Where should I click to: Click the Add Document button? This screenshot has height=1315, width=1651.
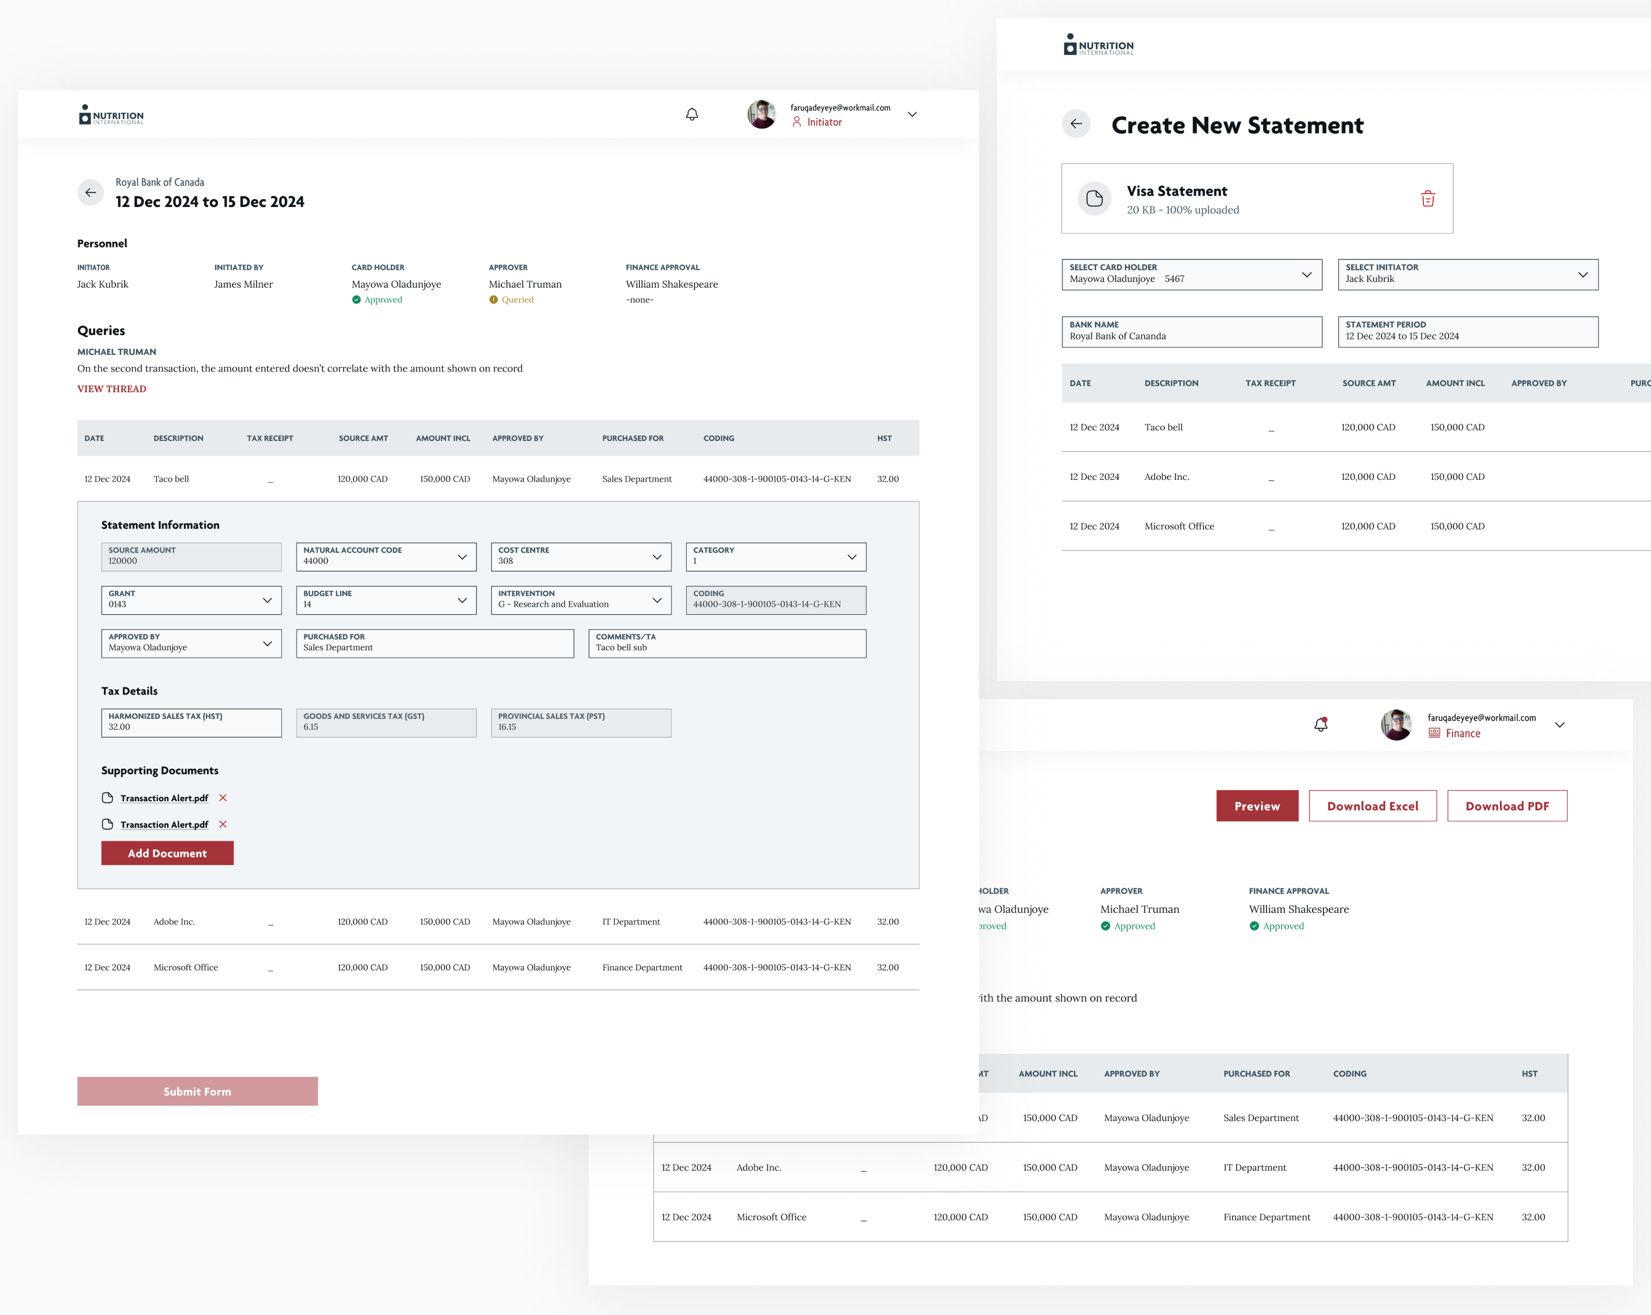pyautogui.click(x=167, y=853)
